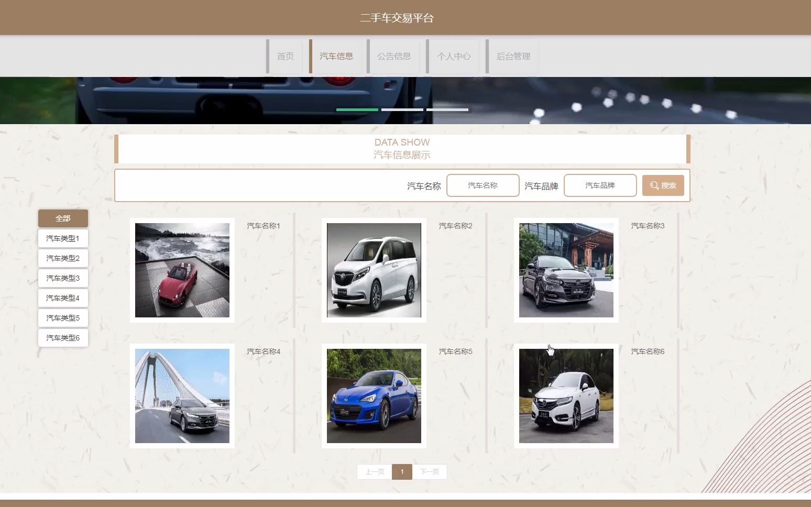Open the white Honda thumbnail of 汽车名称6
Viewport: 811px width, 507px height.
point(566,396)
